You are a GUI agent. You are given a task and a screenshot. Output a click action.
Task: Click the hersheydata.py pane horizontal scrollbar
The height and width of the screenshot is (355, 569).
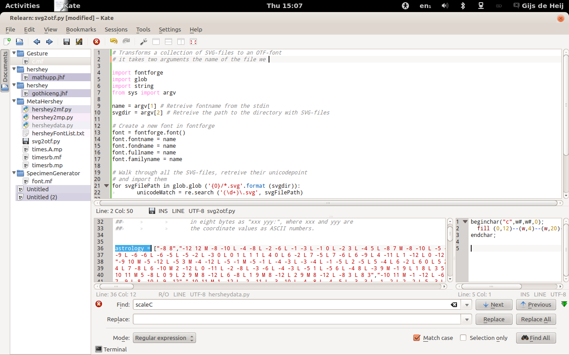tap(270, 286)
